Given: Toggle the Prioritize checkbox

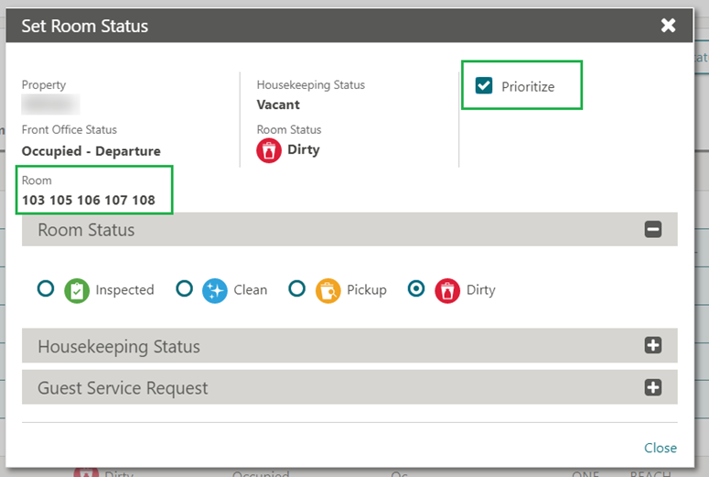Looking at the screenshot, I should coord(483,85).
